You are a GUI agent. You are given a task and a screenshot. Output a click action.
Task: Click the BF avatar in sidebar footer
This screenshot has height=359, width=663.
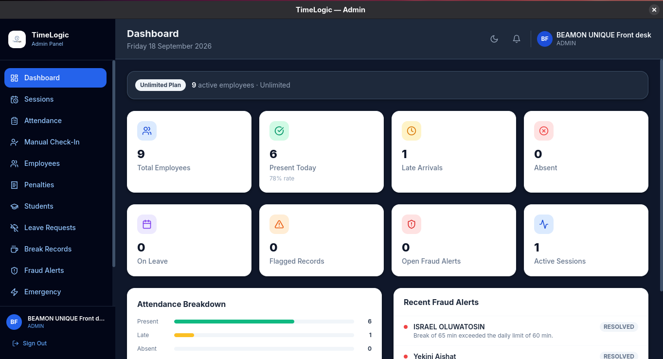coord(14,322)
